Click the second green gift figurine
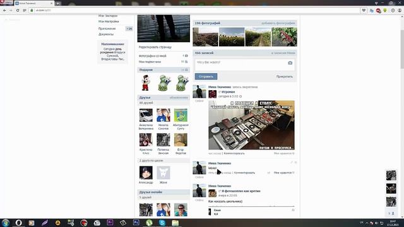Screen dimensions: 404x227 164,83
